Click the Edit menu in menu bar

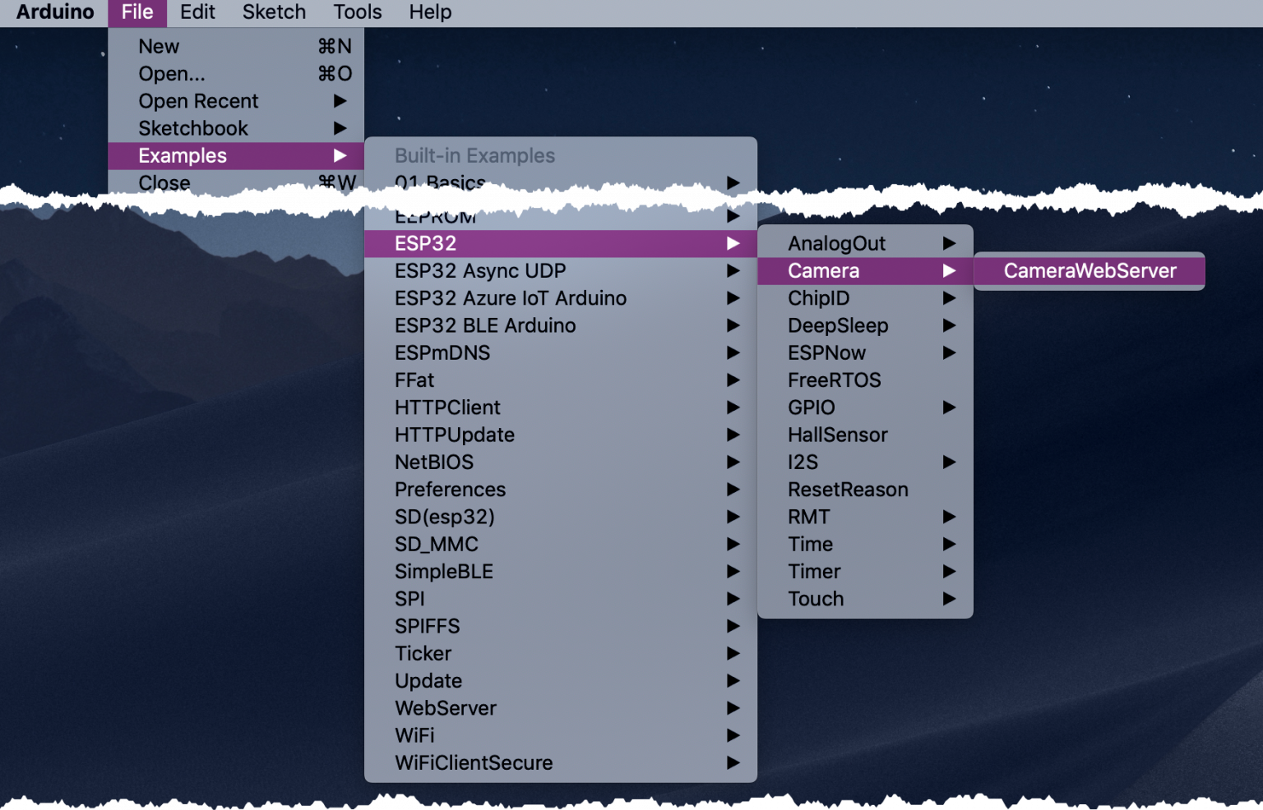pos(197,12)
